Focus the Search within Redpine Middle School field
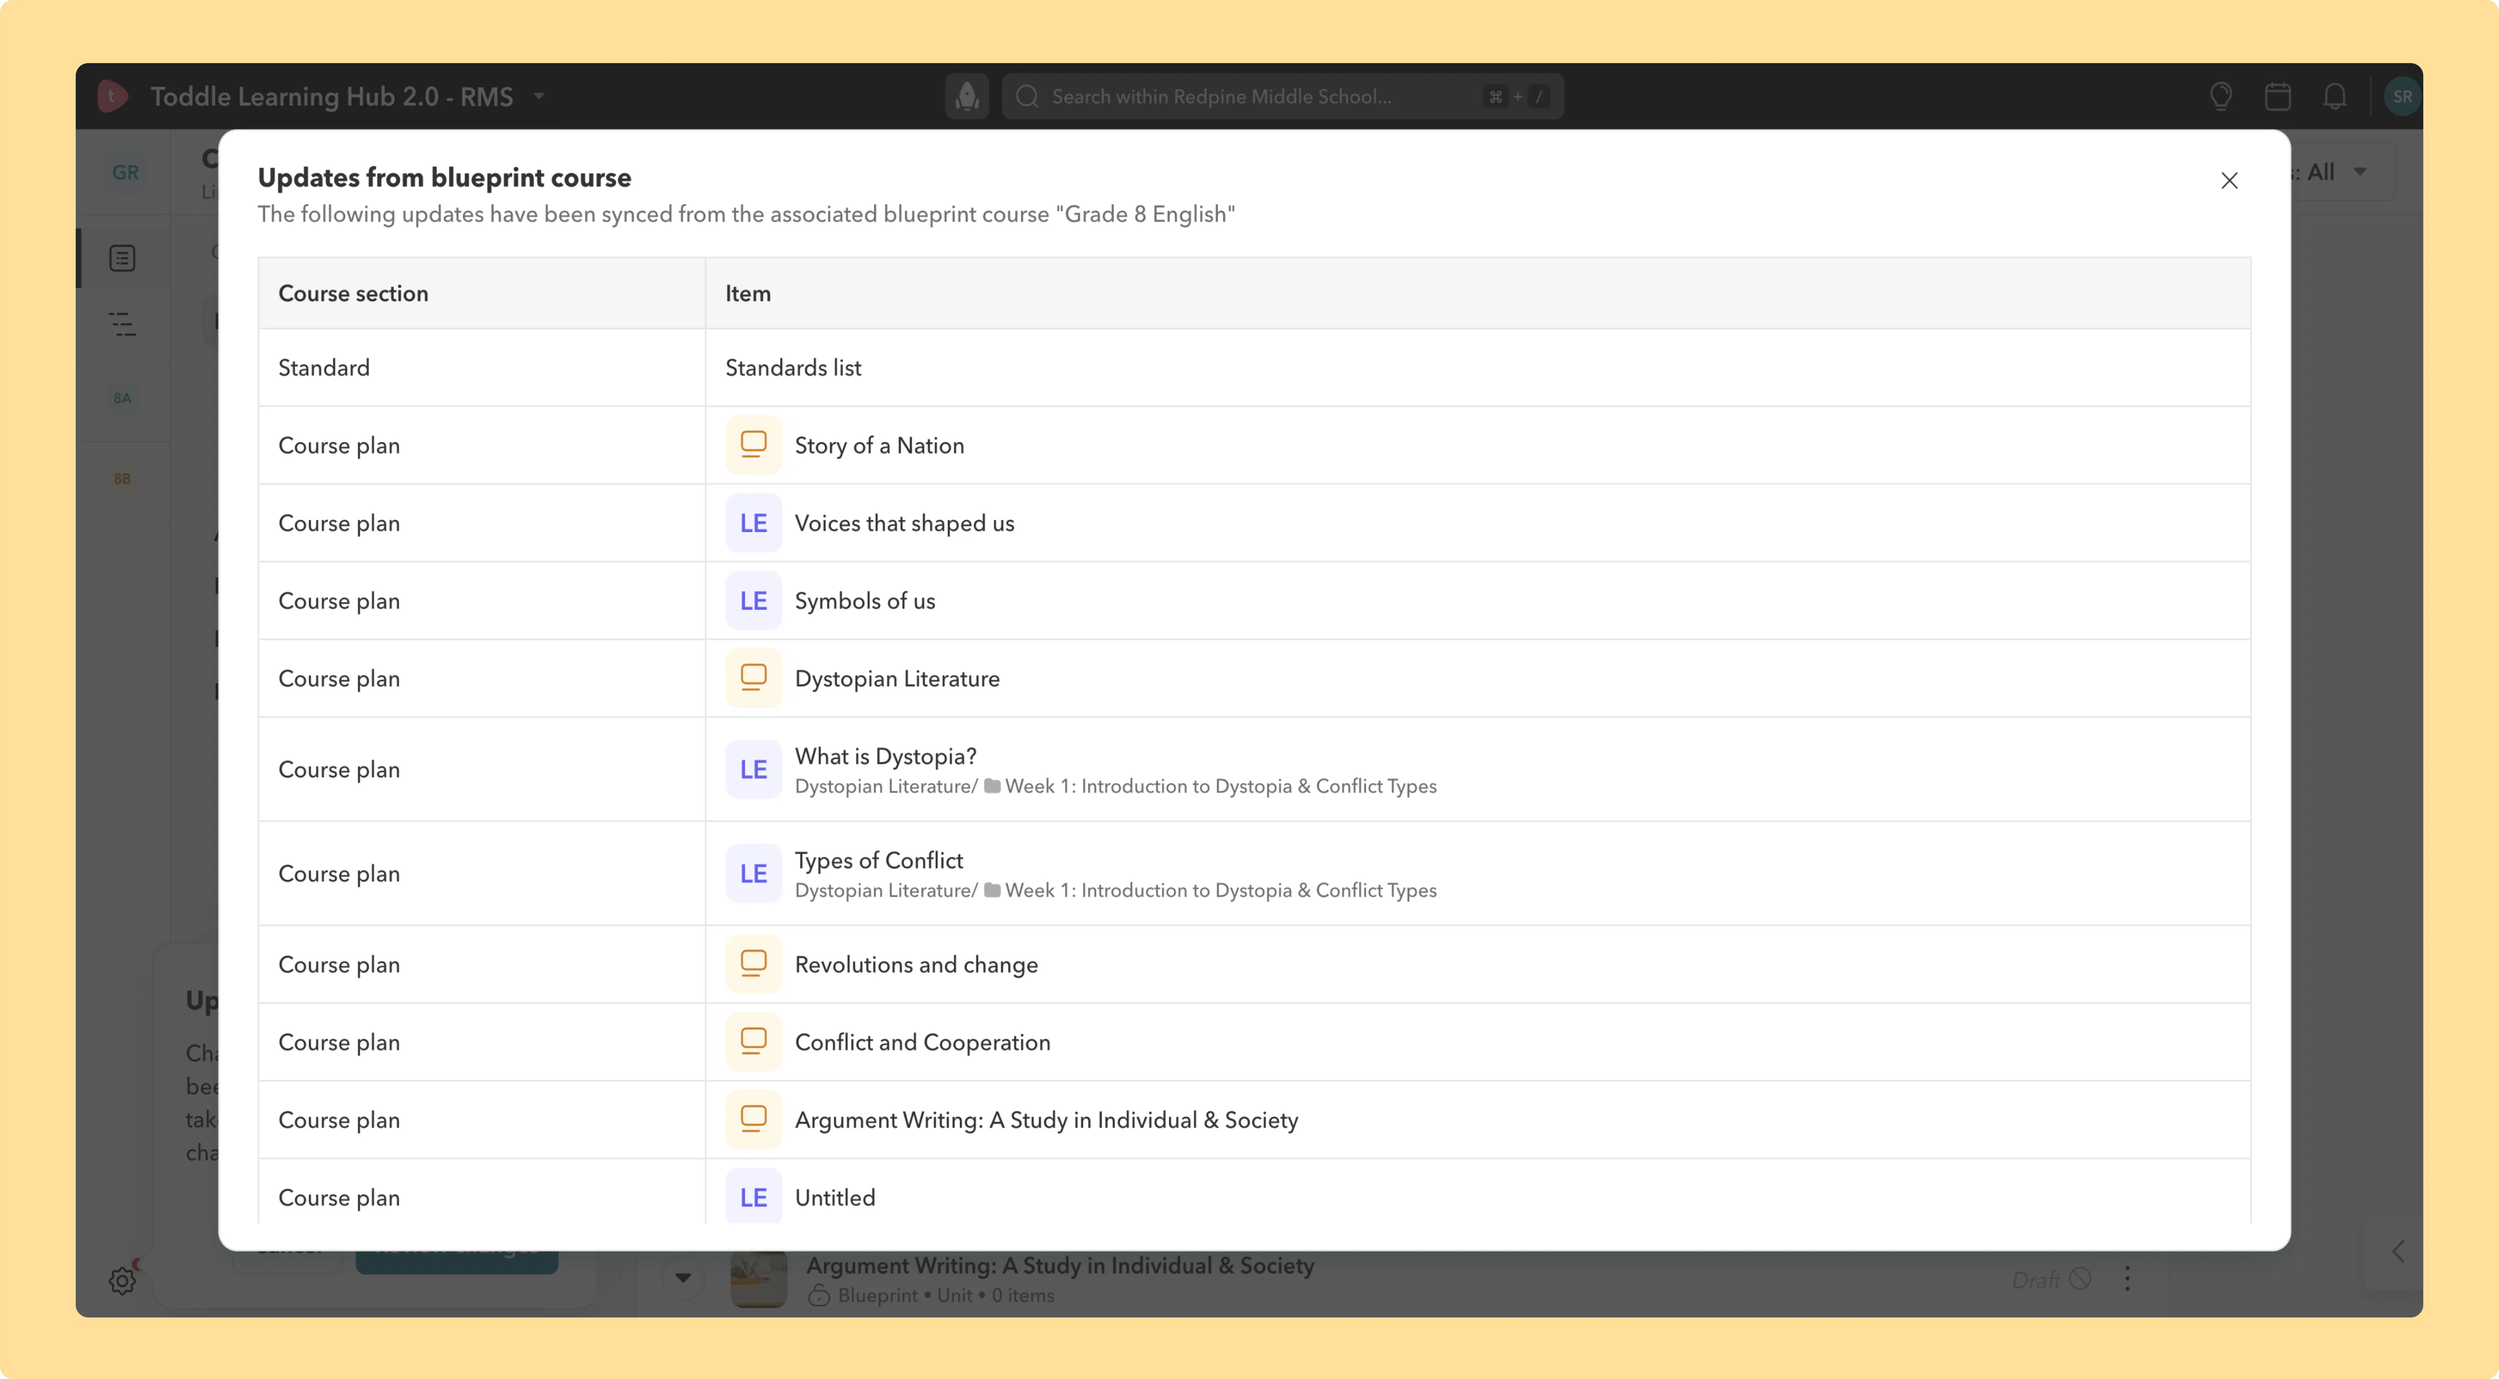The width and height of the screenshot is (2499, 1379). tap(1283, 96)
